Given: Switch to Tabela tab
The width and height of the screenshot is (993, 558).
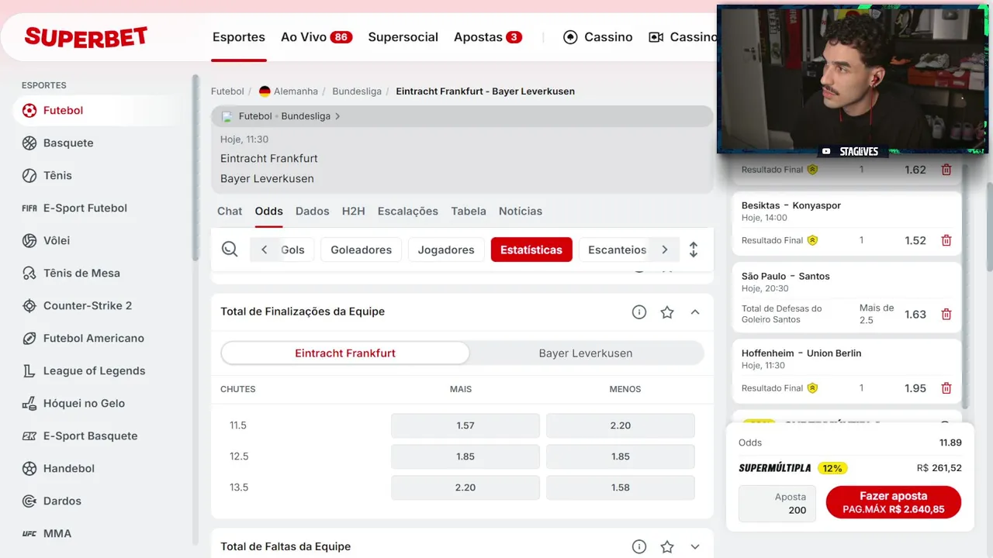Looking at the screenshot, I should [x=469, y=211].
